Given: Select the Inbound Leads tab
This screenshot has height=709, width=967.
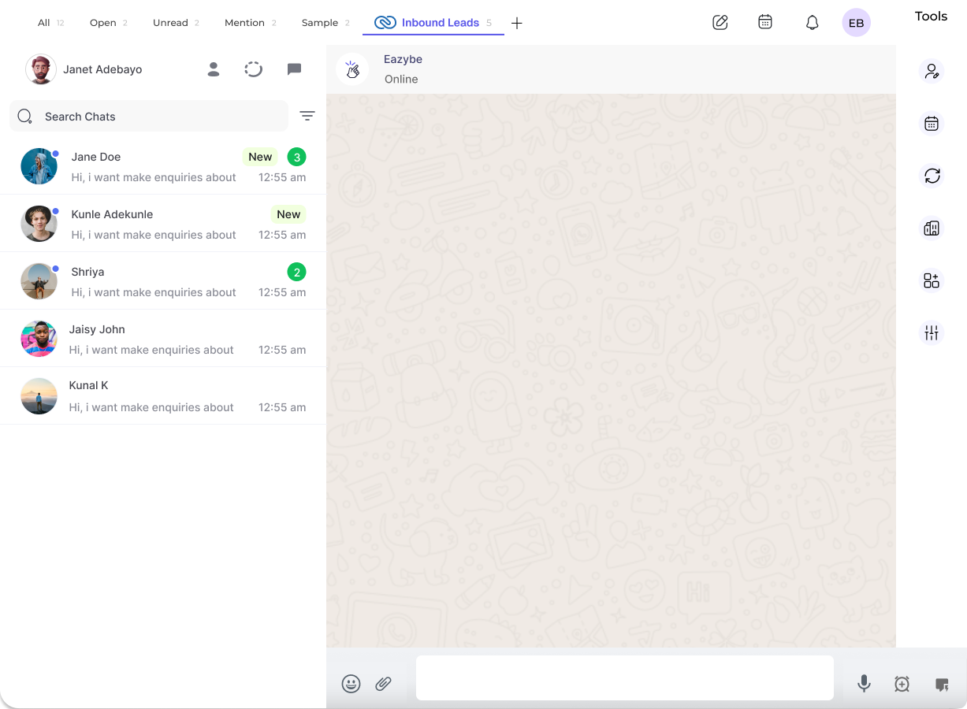Looking at the screenshot, I should click(x=433, y=23).
